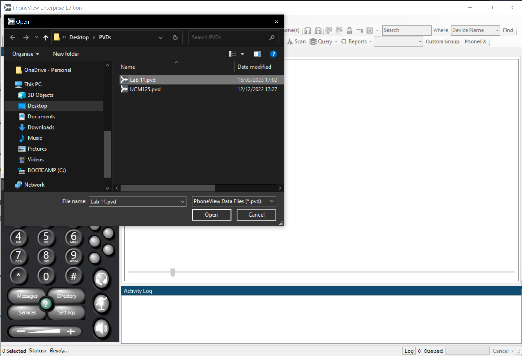
Task: Click the Open button in dialog
Action: pos(212,215)
